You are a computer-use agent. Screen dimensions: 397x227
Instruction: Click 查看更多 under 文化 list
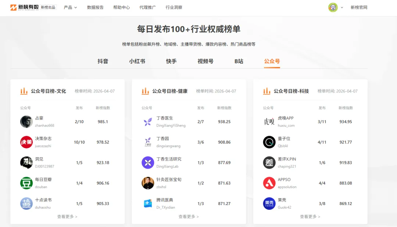(67, 217)
